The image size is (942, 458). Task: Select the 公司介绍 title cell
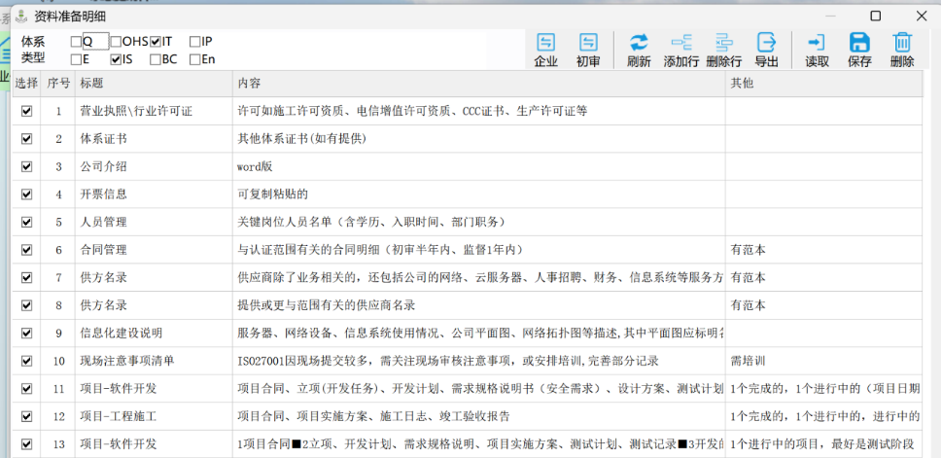154,166
